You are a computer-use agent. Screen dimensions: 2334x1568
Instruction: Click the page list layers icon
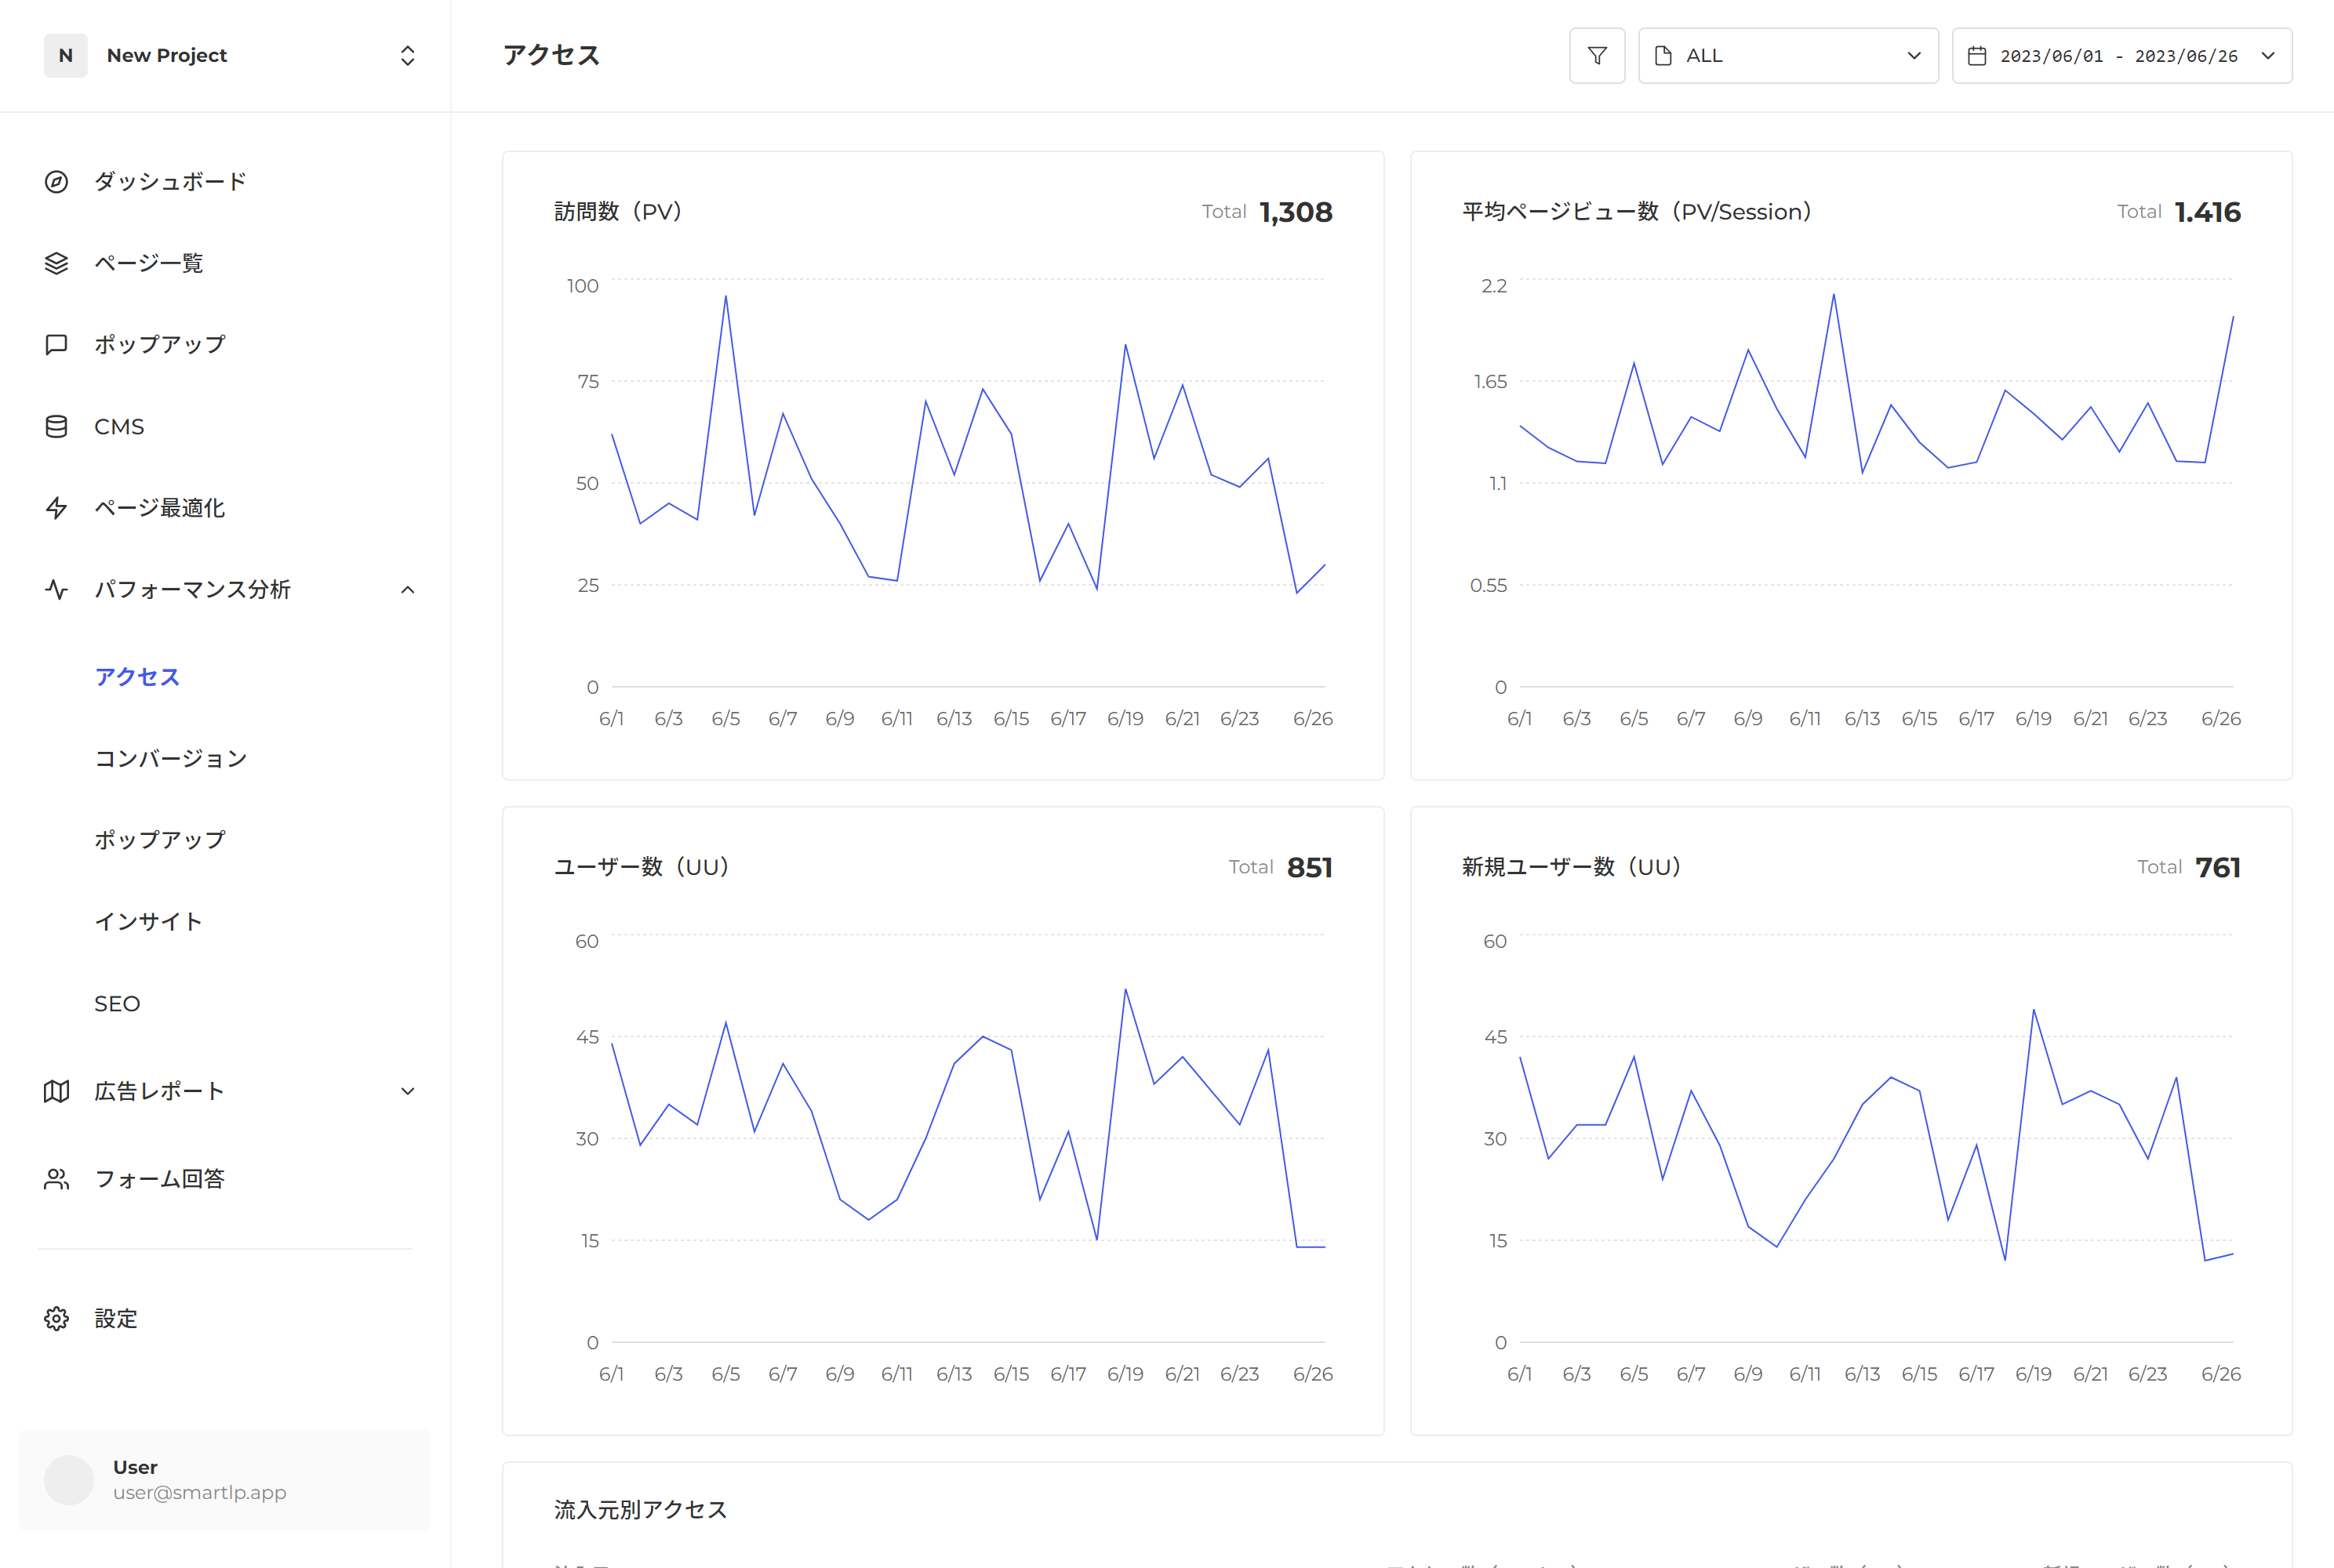(x=57, y=263)
